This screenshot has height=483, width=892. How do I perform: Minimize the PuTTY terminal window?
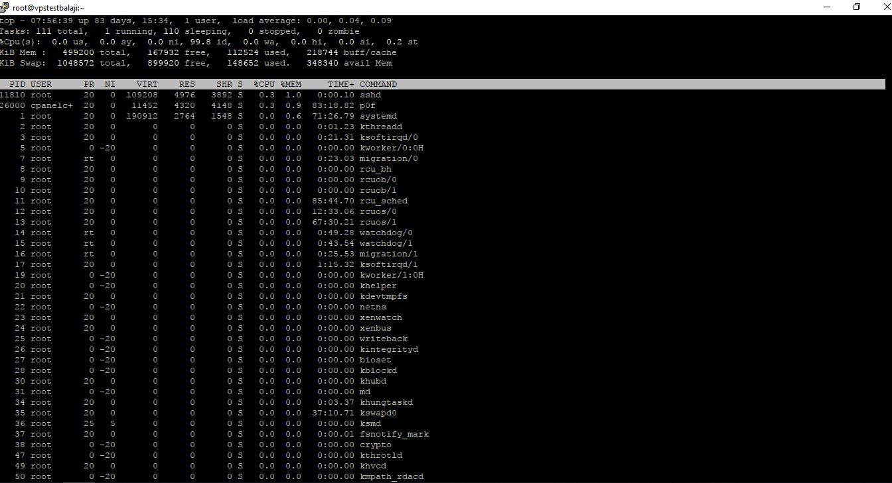pyautogui.click(x=827, y=7)
